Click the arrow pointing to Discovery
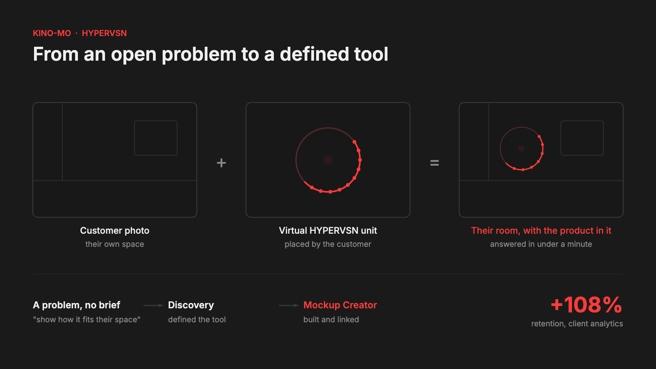 (x=153, y=305)
